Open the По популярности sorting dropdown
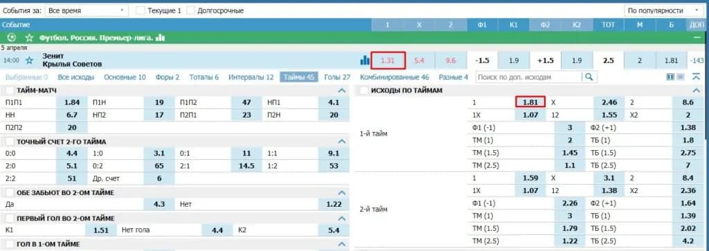Viewport: 709px width, 251px height. point(664,10)
